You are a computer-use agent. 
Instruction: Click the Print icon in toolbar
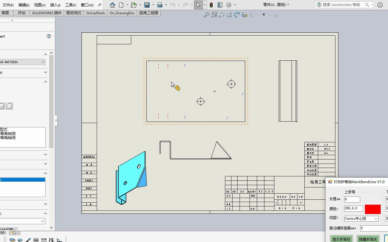click(x=160, y=5)
